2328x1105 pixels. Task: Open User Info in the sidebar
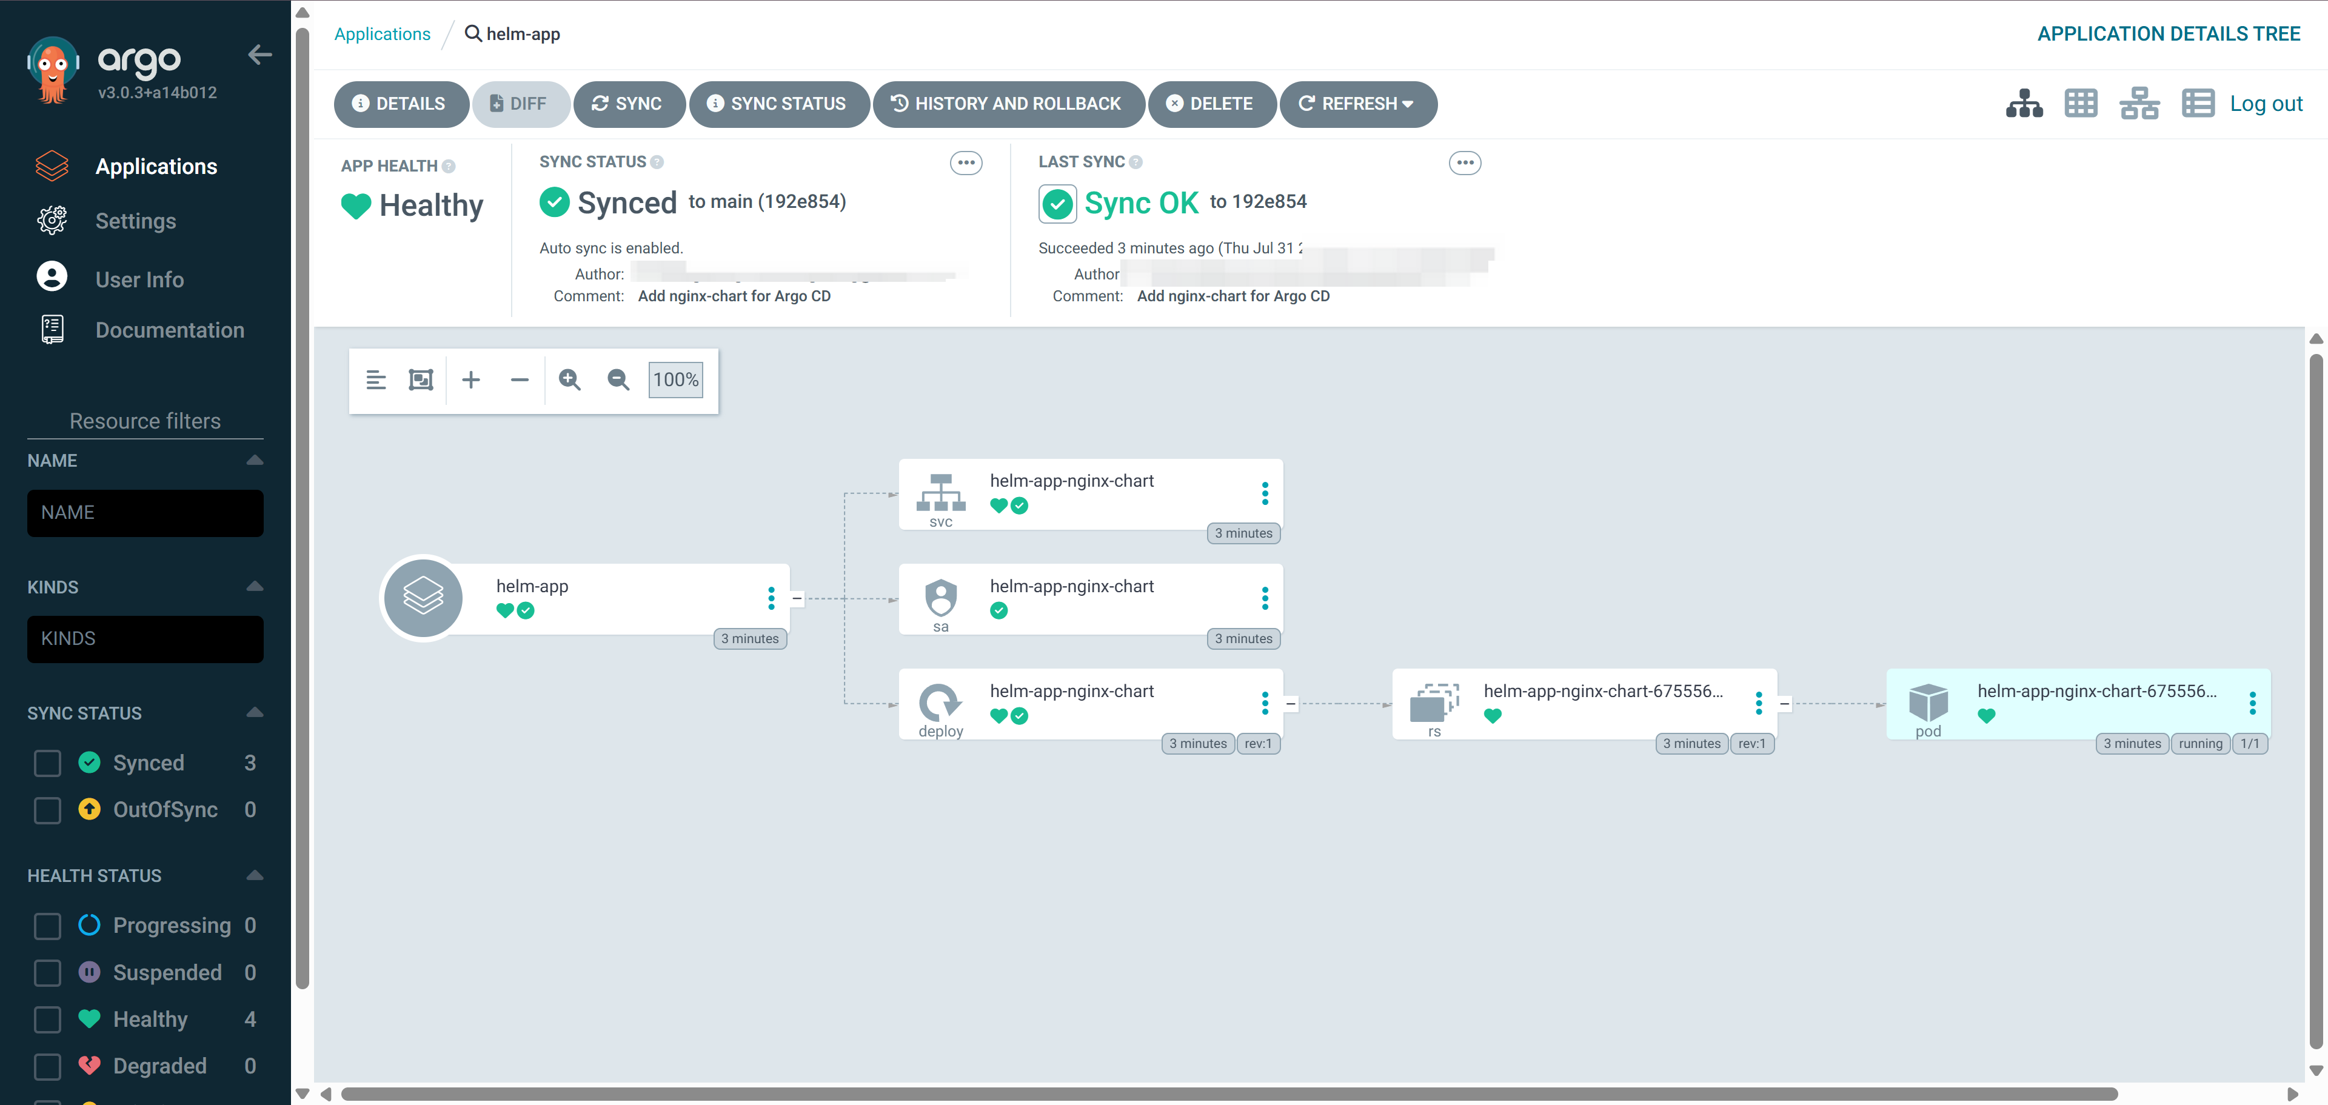pos(139,279)
